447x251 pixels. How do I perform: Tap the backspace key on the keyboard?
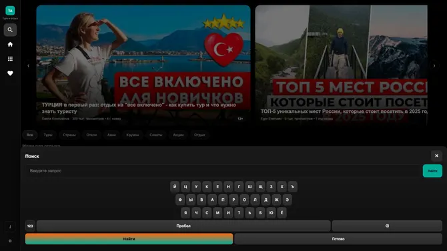pos(387,226)
